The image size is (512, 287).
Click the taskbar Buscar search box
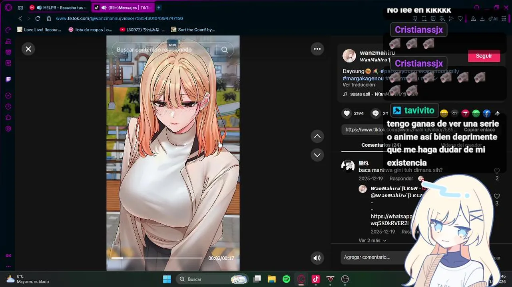coord(212,279)
